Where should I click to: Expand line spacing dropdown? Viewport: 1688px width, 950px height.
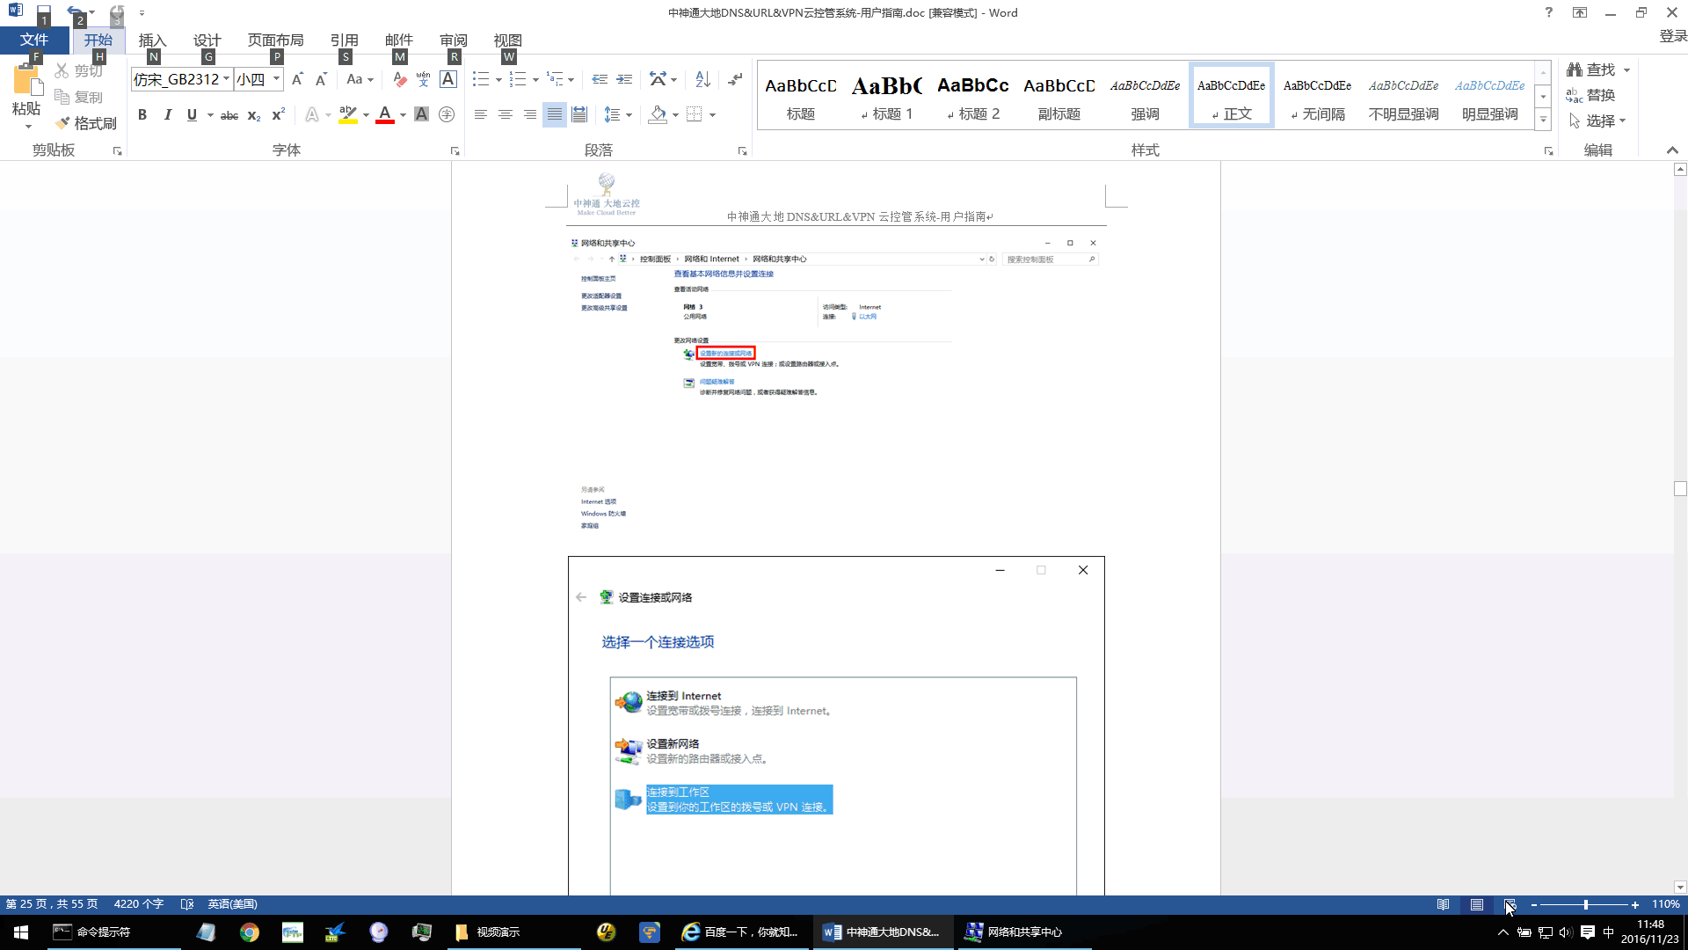click(x=629, y=115)
